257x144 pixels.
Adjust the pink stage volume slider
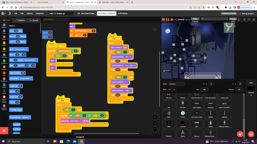pyautogui.click(x=181, y=20)
